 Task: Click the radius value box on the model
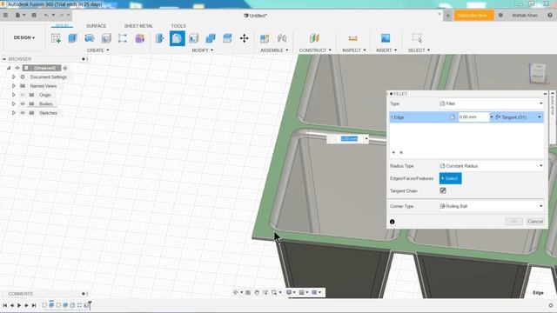click(x=349, y=139)
